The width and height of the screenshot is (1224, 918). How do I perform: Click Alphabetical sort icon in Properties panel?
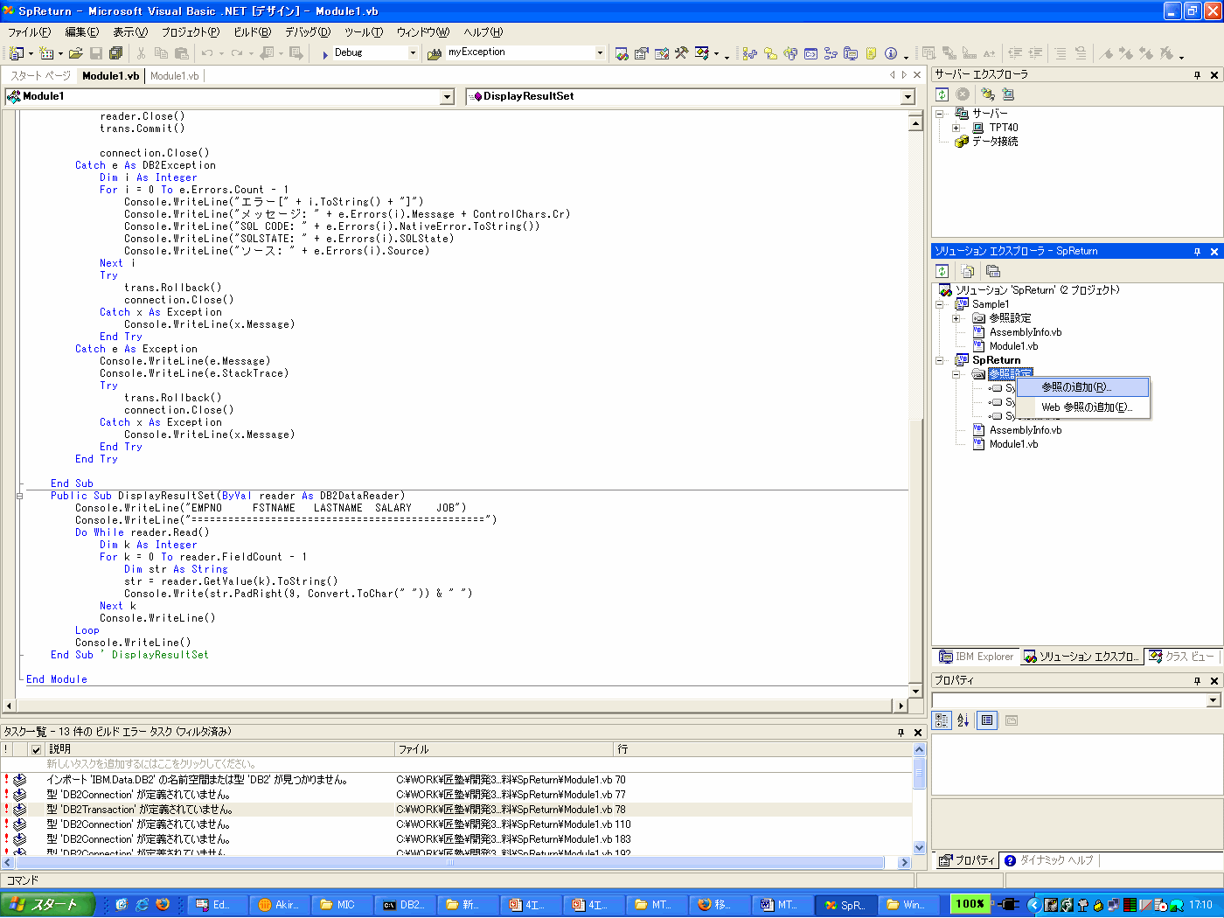(x=963, y=720)
